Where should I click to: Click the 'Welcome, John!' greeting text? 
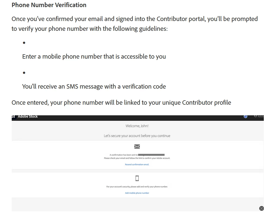(x=137, y=126)
